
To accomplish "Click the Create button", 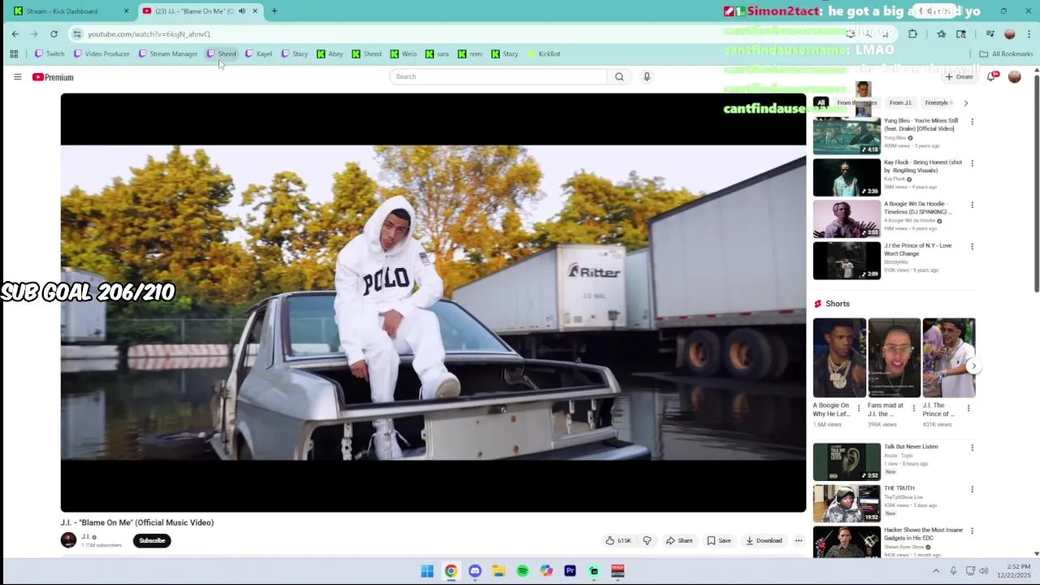I will coord(959,76).
